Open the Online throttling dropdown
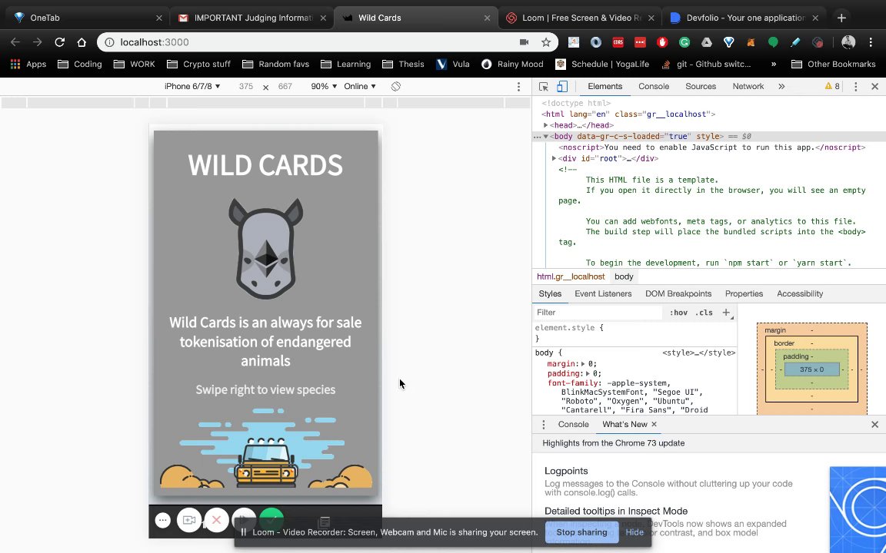Image resolution: width=886 pixels, height=553 pixels. click(x=360, y=86)
